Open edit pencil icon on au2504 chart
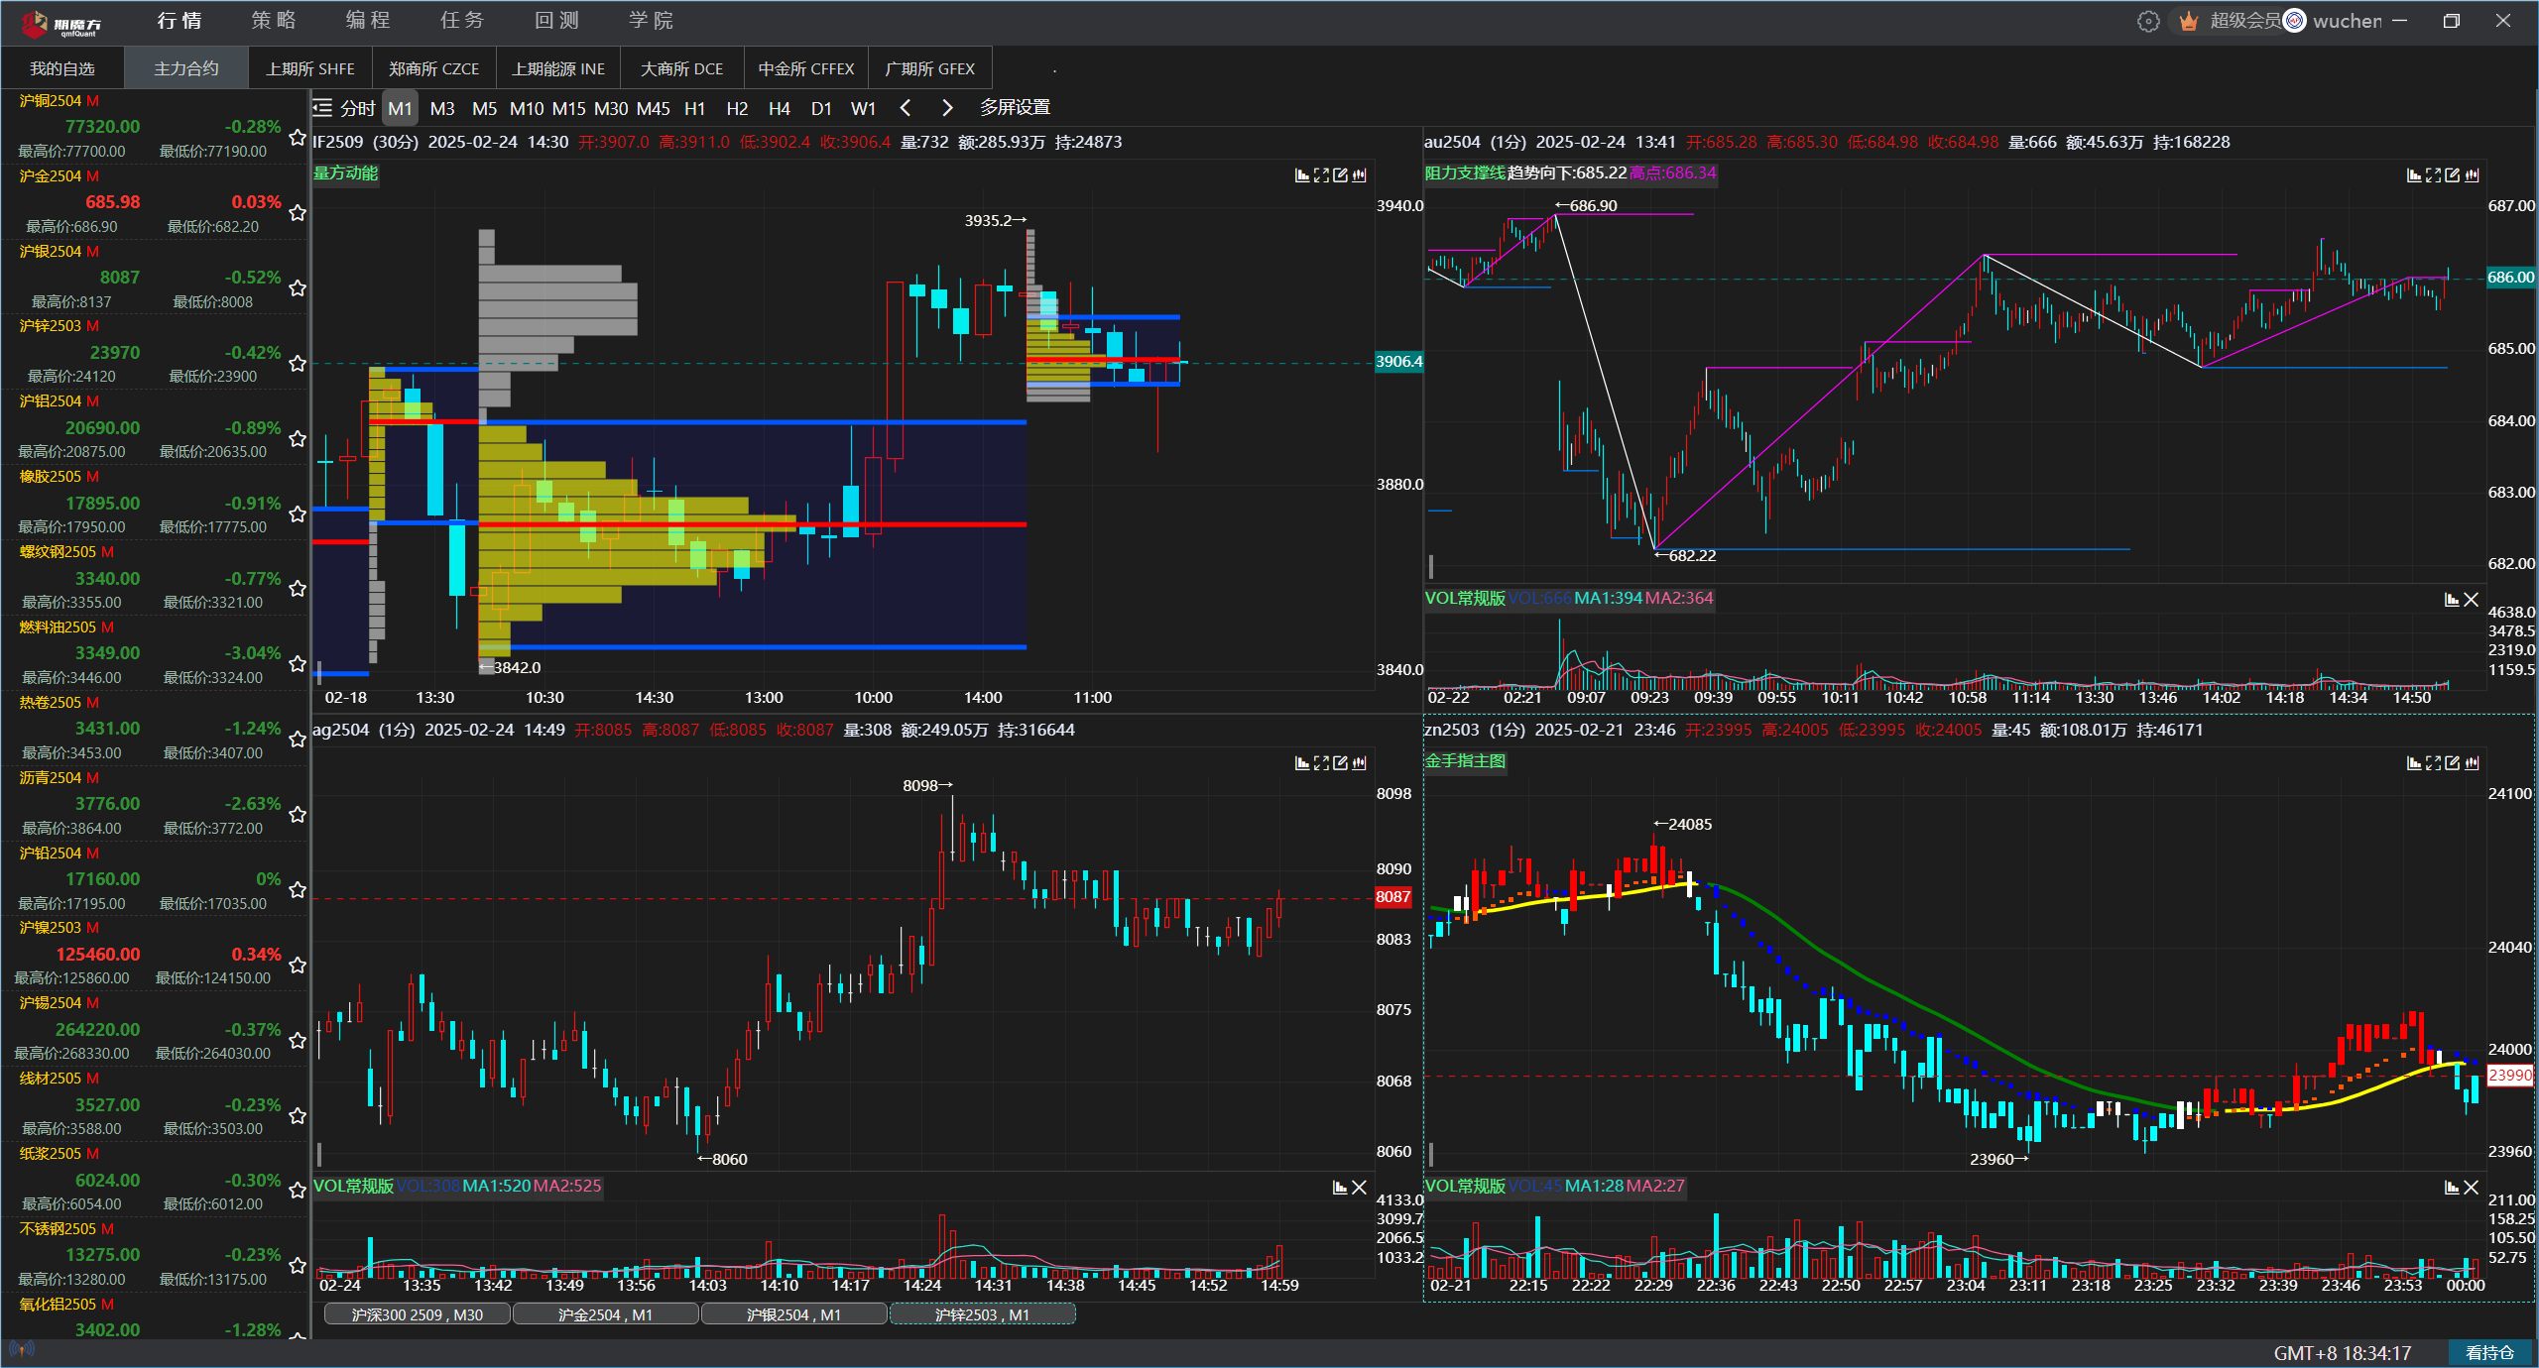Image resolution: width=2539 pixels, height=1368 pixels. point(2452,175)
